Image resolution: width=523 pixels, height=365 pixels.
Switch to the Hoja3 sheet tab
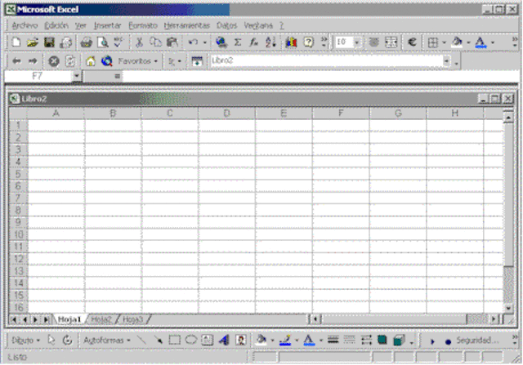pyautogui.click(x=132, y=319)
